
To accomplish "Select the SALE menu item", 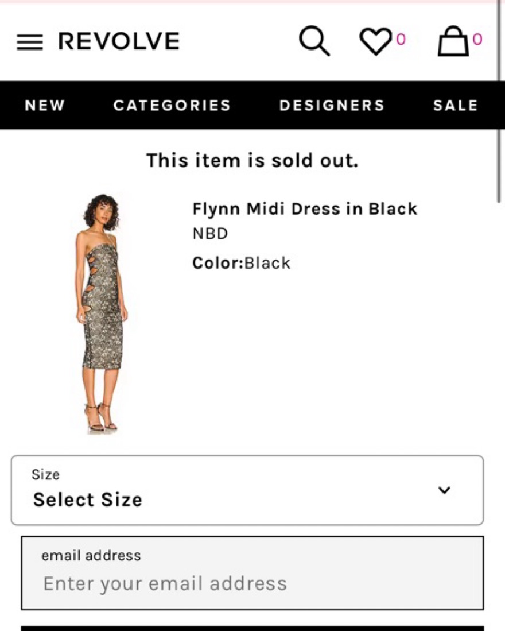I will click(x=455, y=106).
